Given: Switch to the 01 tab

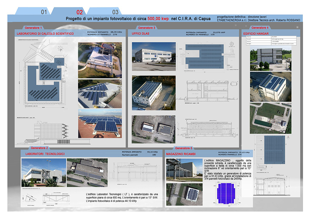Looking at the screenshot, I should (x=44, y=12).
